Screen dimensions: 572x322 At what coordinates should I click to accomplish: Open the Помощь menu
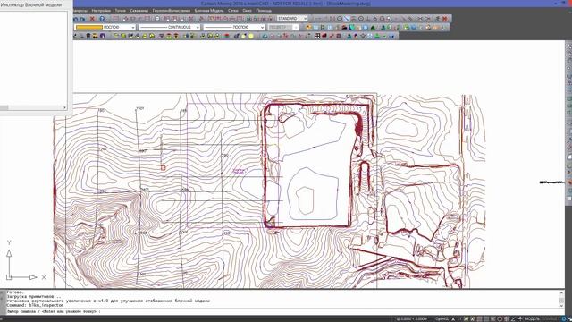264,11
